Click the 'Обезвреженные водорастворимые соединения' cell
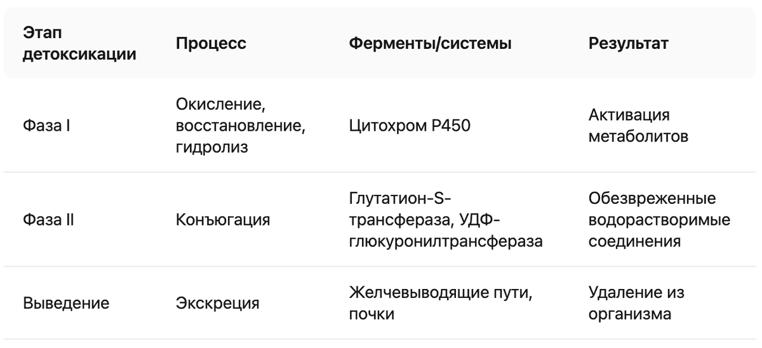Image resolution: width=762 pixels, height=348 pixels. click(x=659, y=220)
